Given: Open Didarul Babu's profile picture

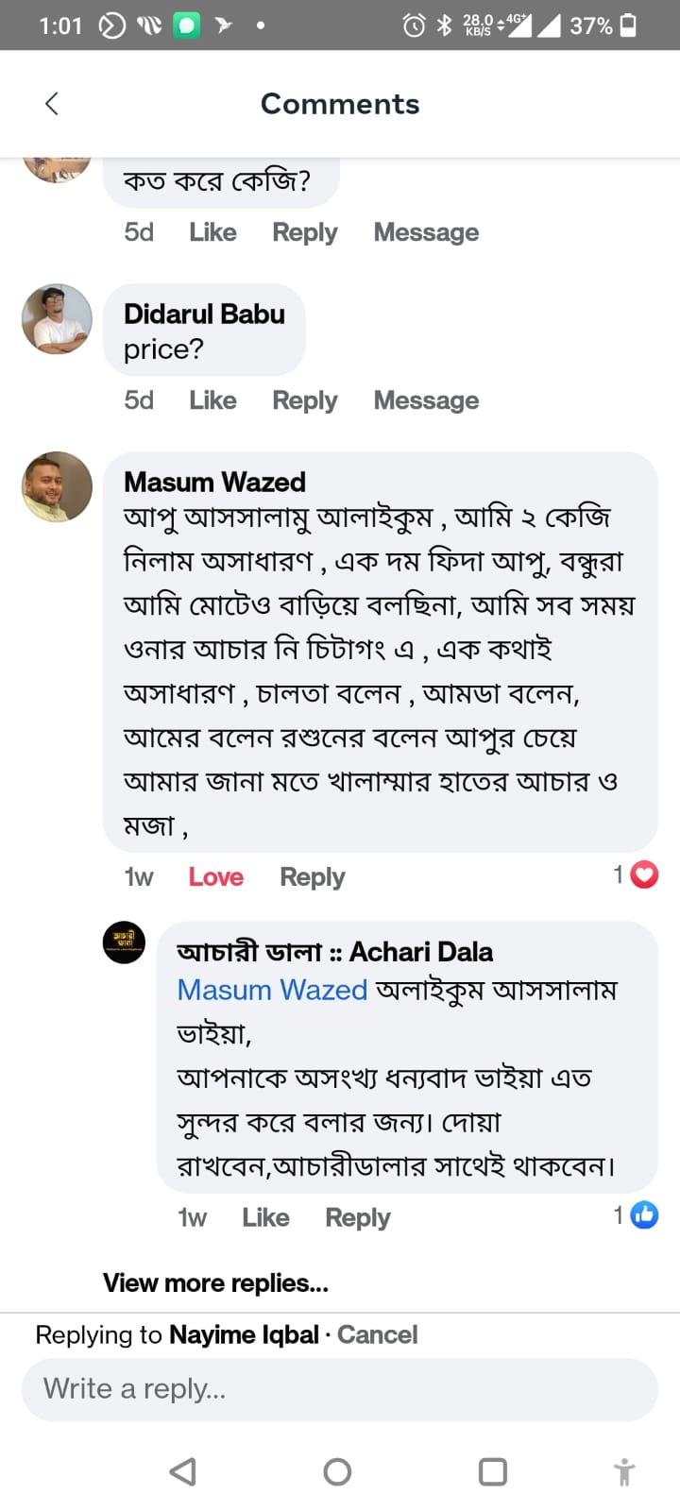Looking at the screenshot, I should [x=56, y=318].
